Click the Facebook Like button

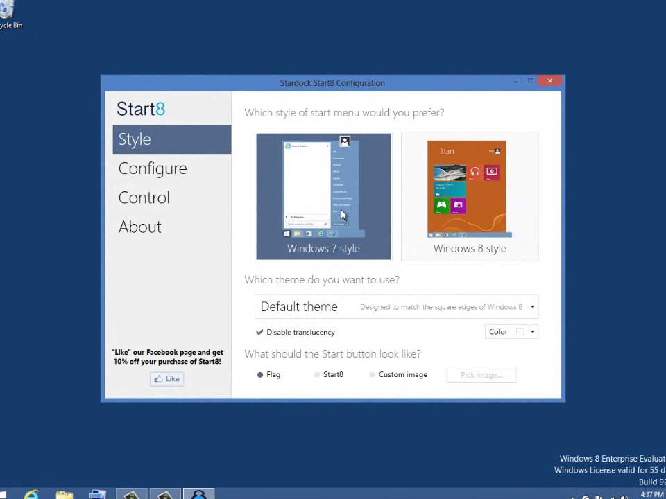(x=167, y=379)
